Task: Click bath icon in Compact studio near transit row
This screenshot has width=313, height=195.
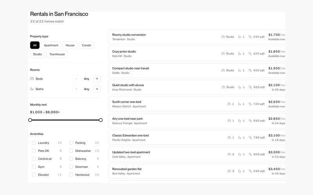Action: coord(239,71)
